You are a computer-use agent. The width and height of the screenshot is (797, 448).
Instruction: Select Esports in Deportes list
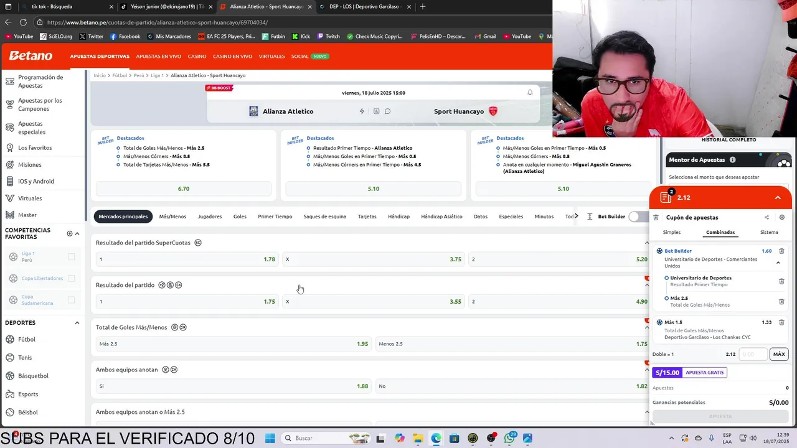coord(28,394)
